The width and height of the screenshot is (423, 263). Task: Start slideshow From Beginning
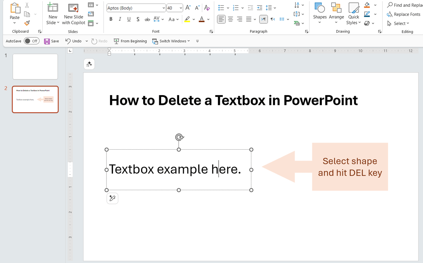click(130, 41)
